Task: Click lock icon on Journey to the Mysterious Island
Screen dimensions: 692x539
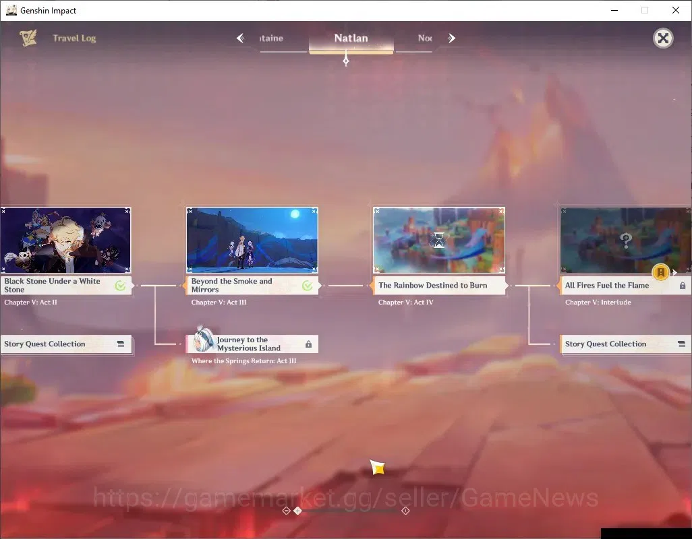Action: click(x=308, y=344)
